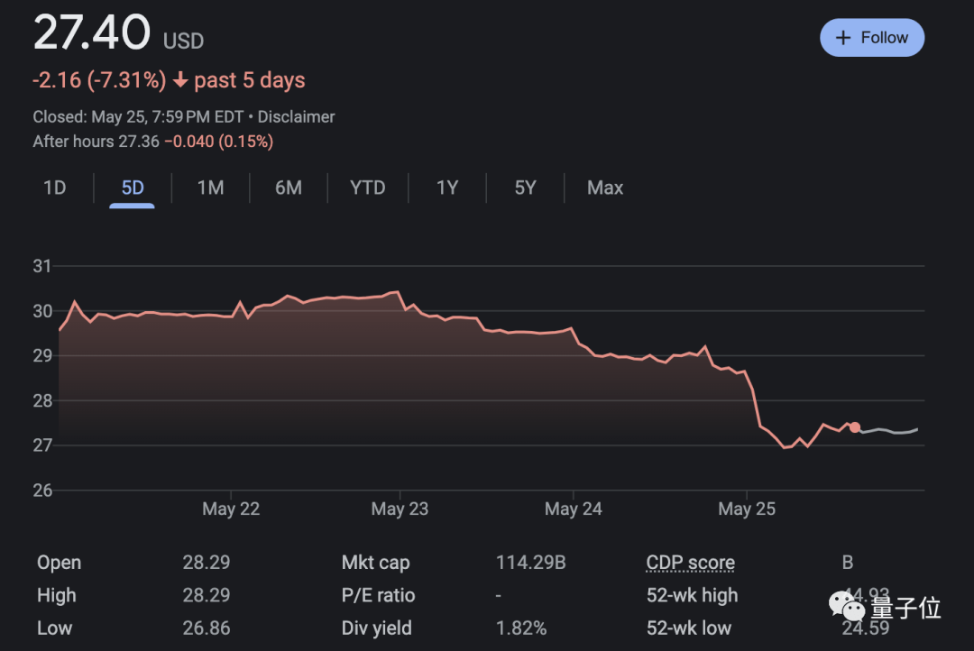
Task: Select the 5D time range tab
Action: (x=133, y=188)
